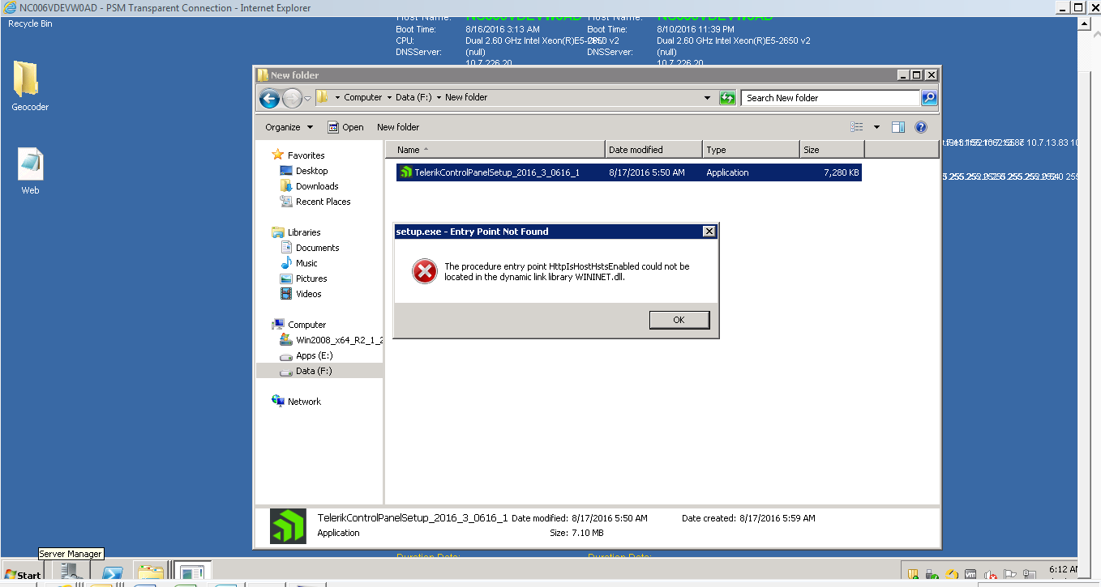Click the Open toolbar command
Image resolution: width=1101 pixels, height=587 pixels.
(x=345, y=127)
